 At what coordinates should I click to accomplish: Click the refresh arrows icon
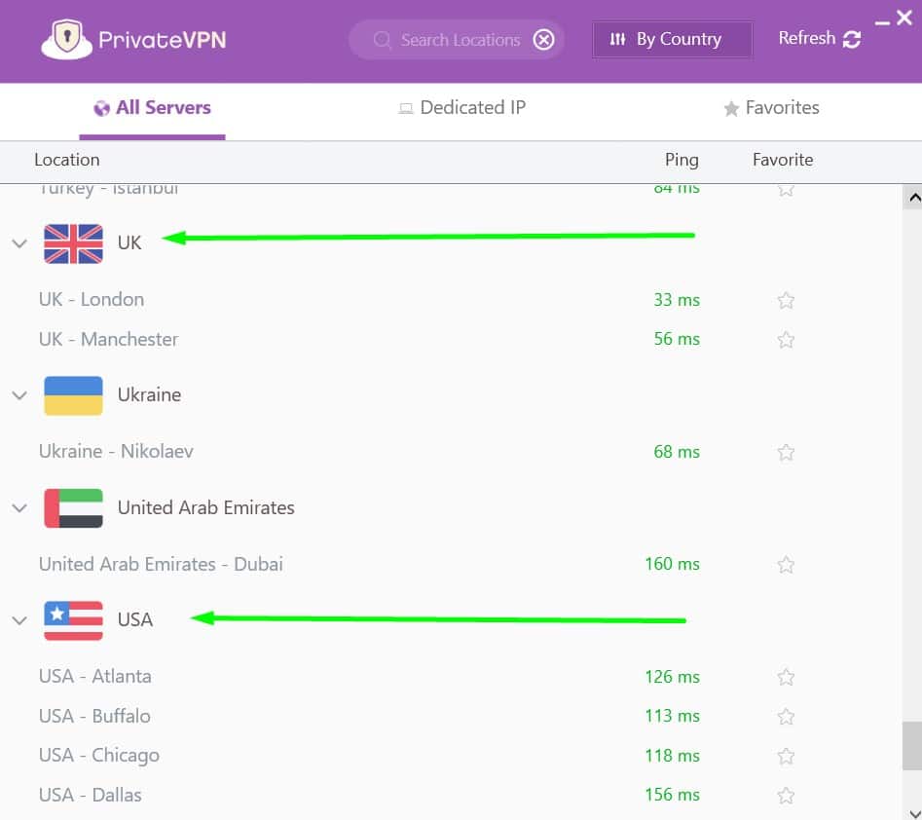tap(852, 39)
